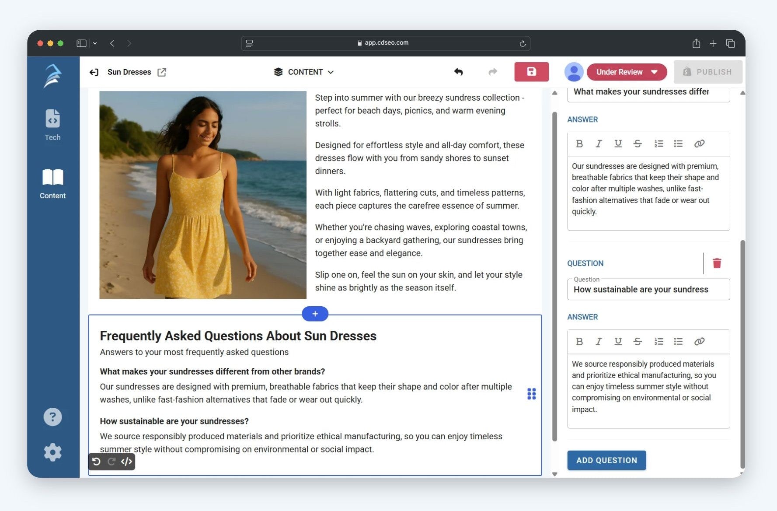Expand the CONTENT dropdown
This screenshot has width=777, height=511.
(304, 72)
